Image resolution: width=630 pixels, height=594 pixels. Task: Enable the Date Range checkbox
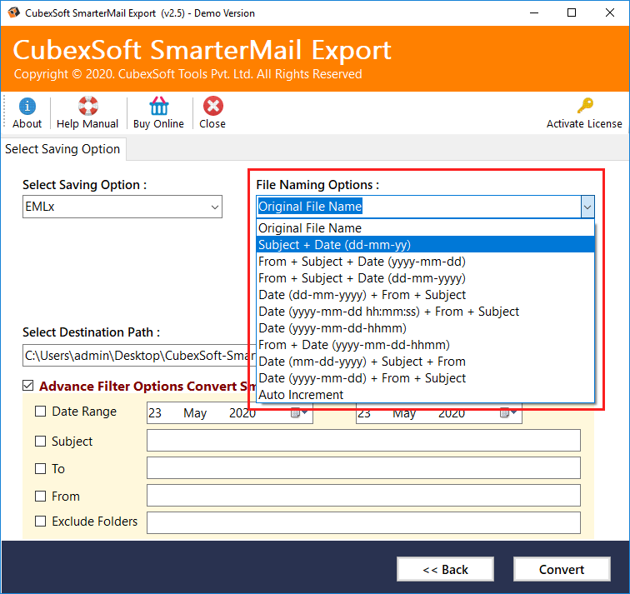40,412
